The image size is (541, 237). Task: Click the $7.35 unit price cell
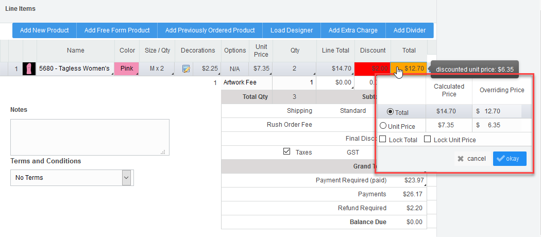click(x=261, y=69)
